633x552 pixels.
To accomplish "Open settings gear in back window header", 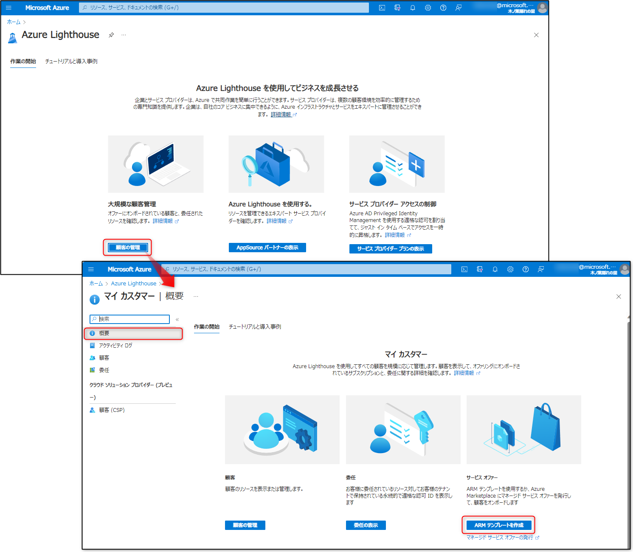I will tap(428, 8).
